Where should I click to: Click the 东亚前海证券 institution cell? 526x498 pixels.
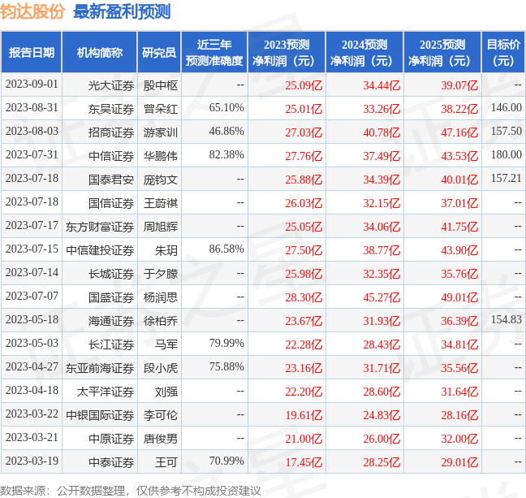pyautogui.click(x=100, y=368)
